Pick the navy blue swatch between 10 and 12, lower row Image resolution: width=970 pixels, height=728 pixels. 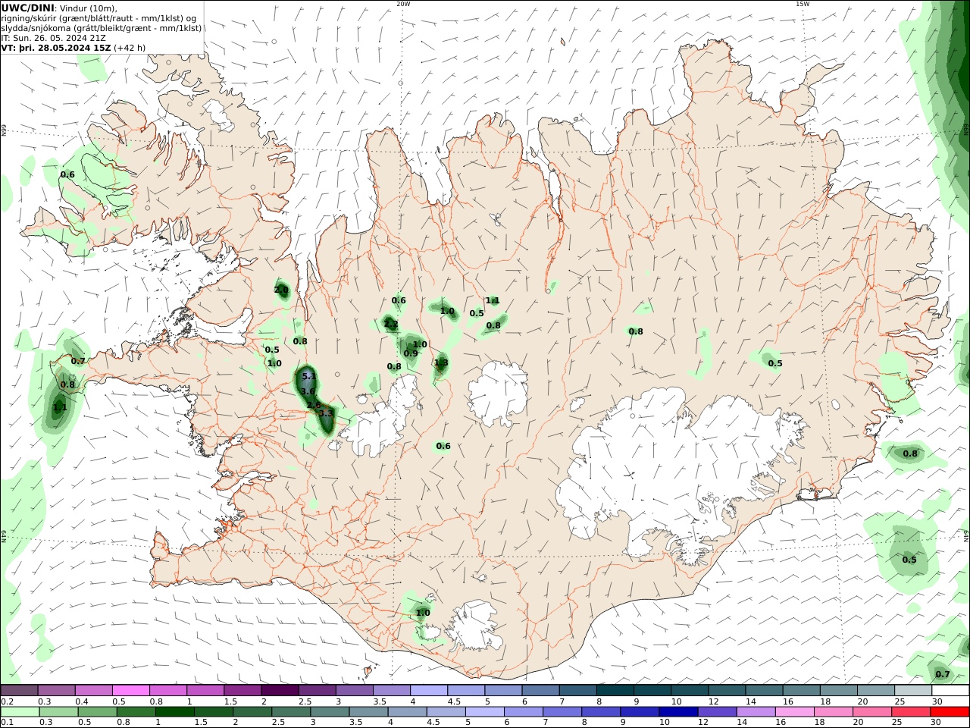pos(678,711)
